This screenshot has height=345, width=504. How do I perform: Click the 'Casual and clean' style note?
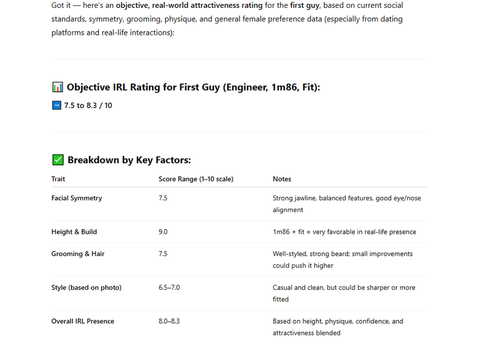[344, 293]
